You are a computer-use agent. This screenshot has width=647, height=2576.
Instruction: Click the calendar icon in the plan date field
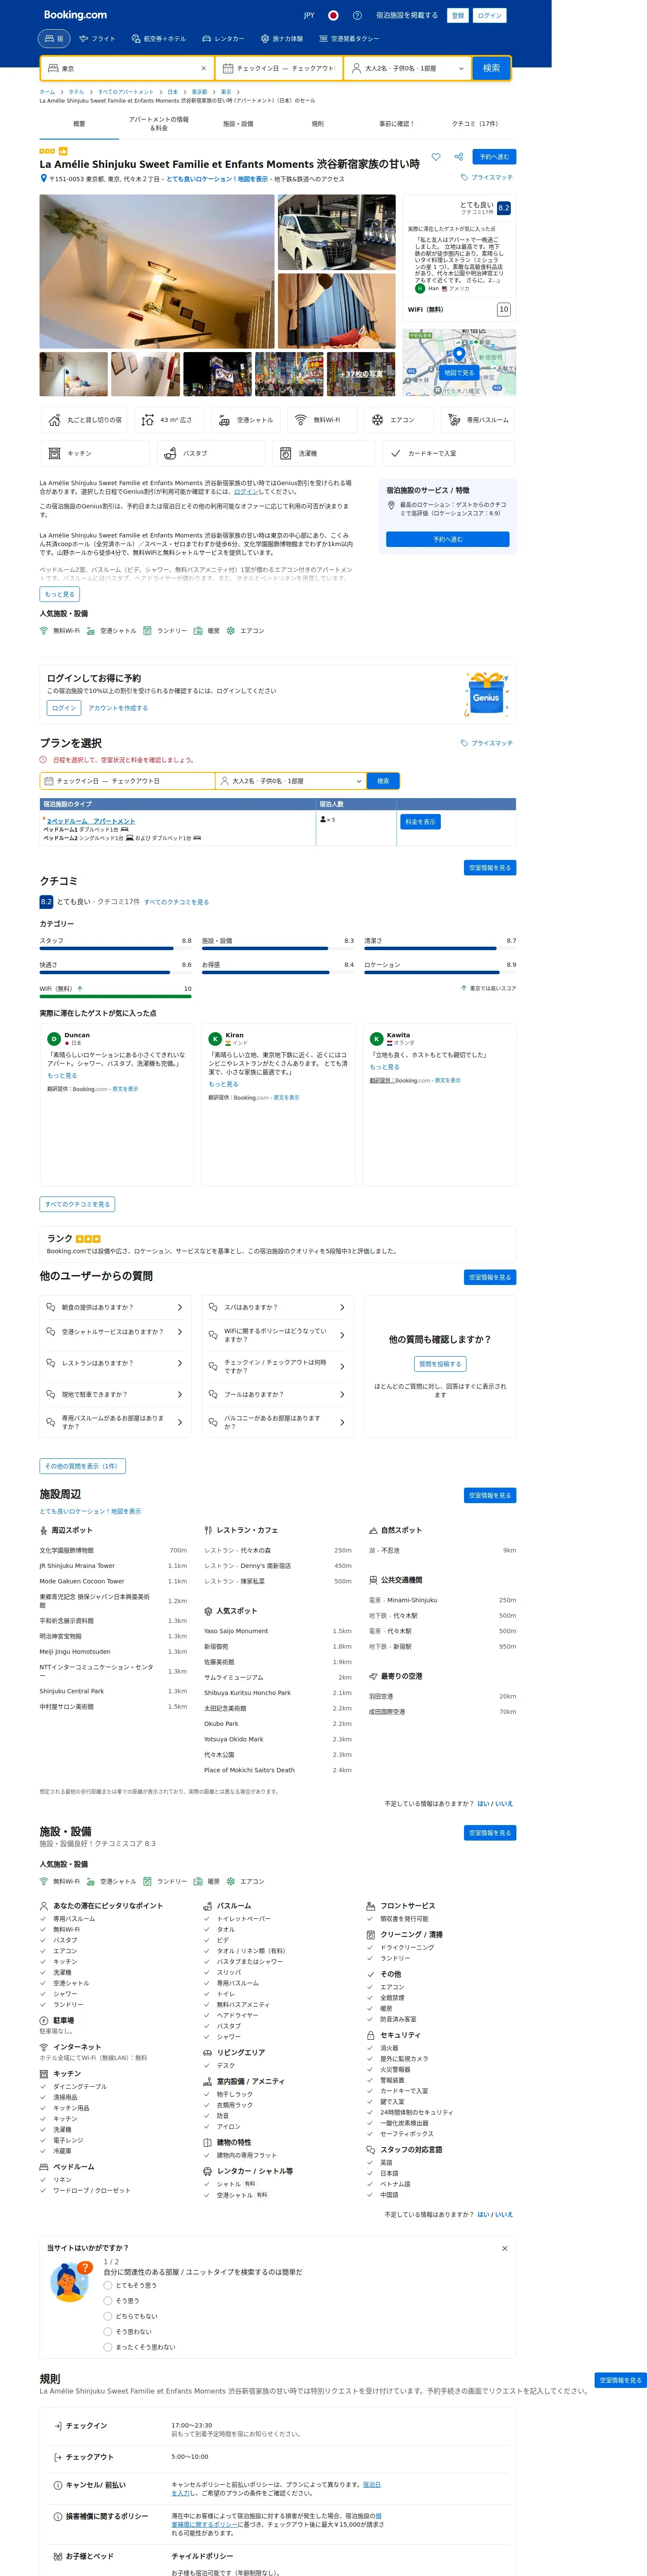48,781
